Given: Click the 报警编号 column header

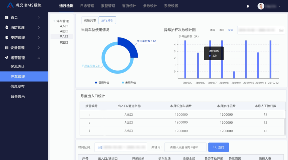Looking at the screenshot, I should (x=91, y=106).
